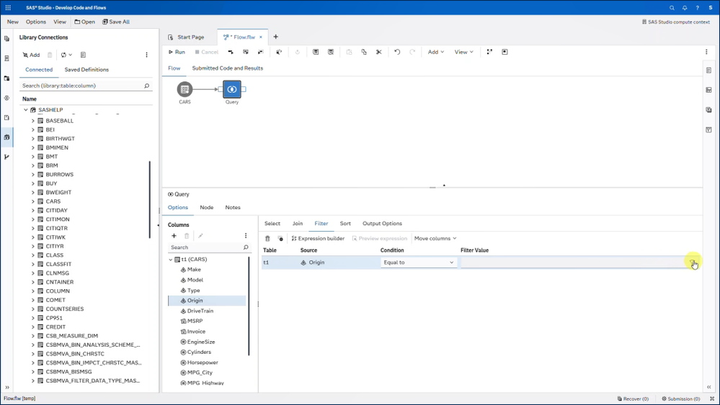Switch to Submitted Code and Results tab
Image resolution: width=720 pixels, height=405 pixels.
click(227, 68)
